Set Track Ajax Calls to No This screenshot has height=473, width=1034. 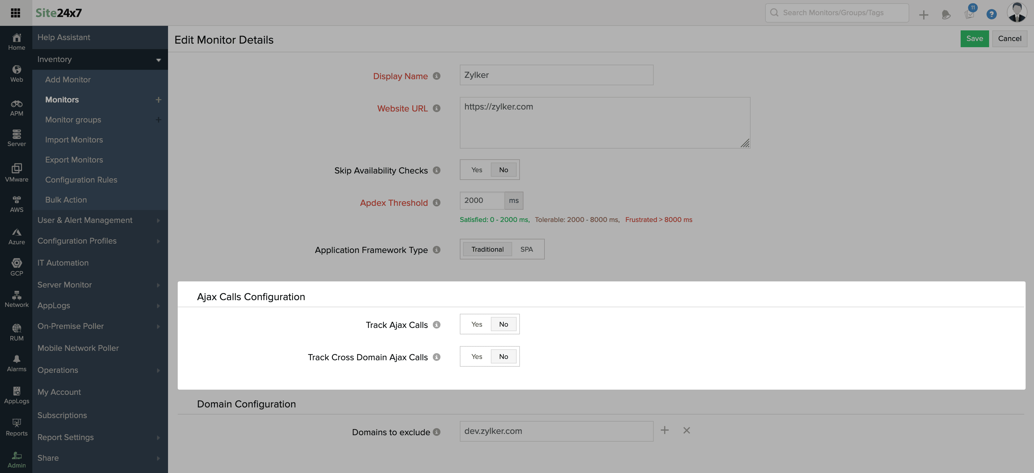(503, 324)
